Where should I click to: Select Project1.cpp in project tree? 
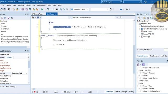pyautogui.click(x=148, y=31)
